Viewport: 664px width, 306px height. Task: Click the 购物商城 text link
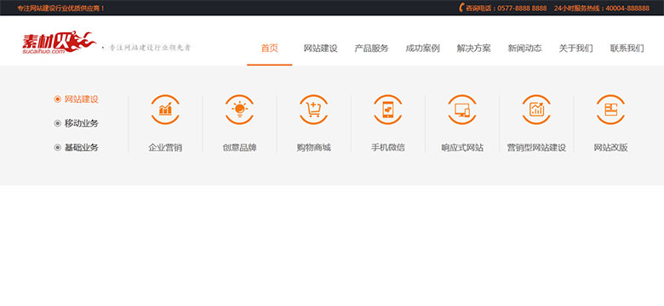tap(314, 148)
